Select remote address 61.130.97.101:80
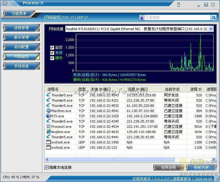Image resolution: width=220 pixels, height=182 pixels. click(140, 111)
